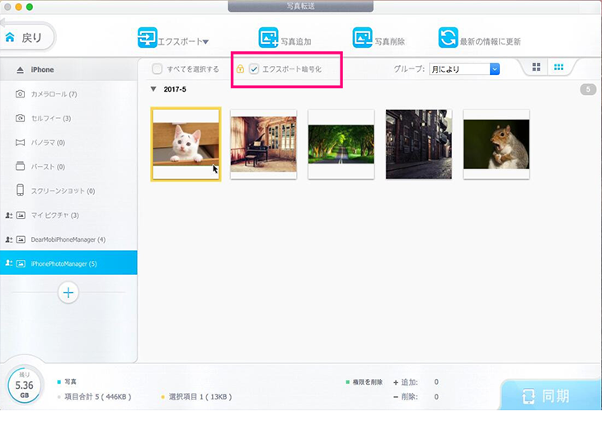Click the plus button to add album
This screenshot has width=602, height=421.
pos(68,292)
